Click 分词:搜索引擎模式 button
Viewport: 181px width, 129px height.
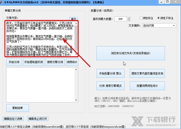(x=110, y=86)
